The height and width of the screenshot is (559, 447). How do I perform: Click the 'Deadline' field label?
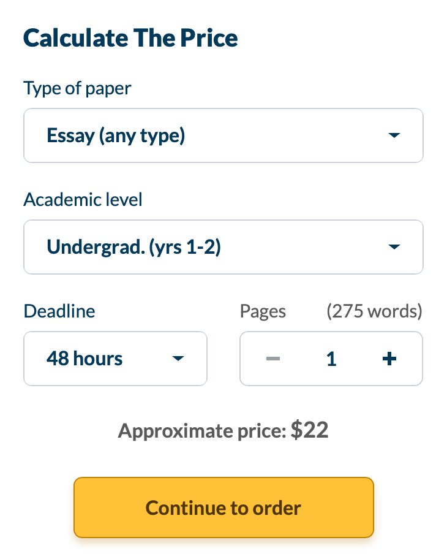pyautogui.click(x=59, y=311)
